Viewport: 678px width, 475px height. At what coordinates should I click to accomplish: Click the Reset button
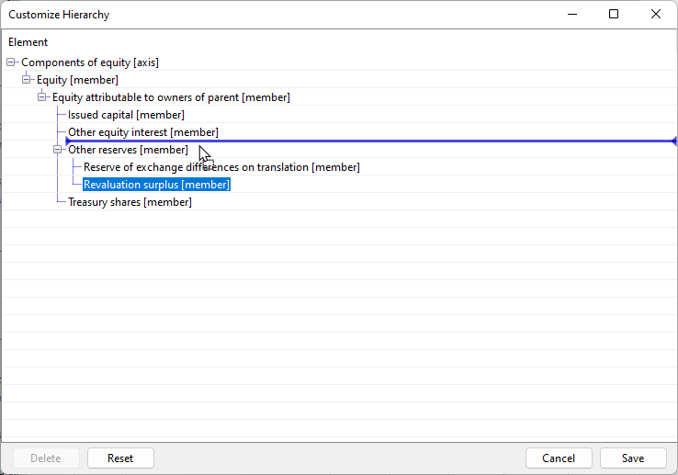(x=120, y=458)
